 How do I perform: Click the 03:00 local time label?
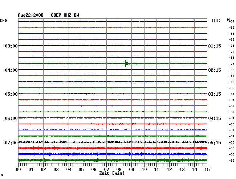tap(11, 46)
